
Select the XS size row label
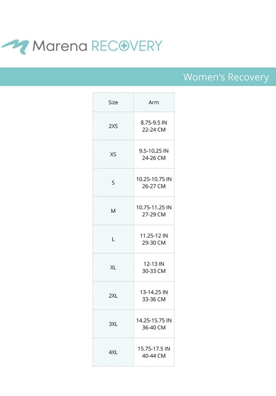pyautogui.click(x=113, y=154)
